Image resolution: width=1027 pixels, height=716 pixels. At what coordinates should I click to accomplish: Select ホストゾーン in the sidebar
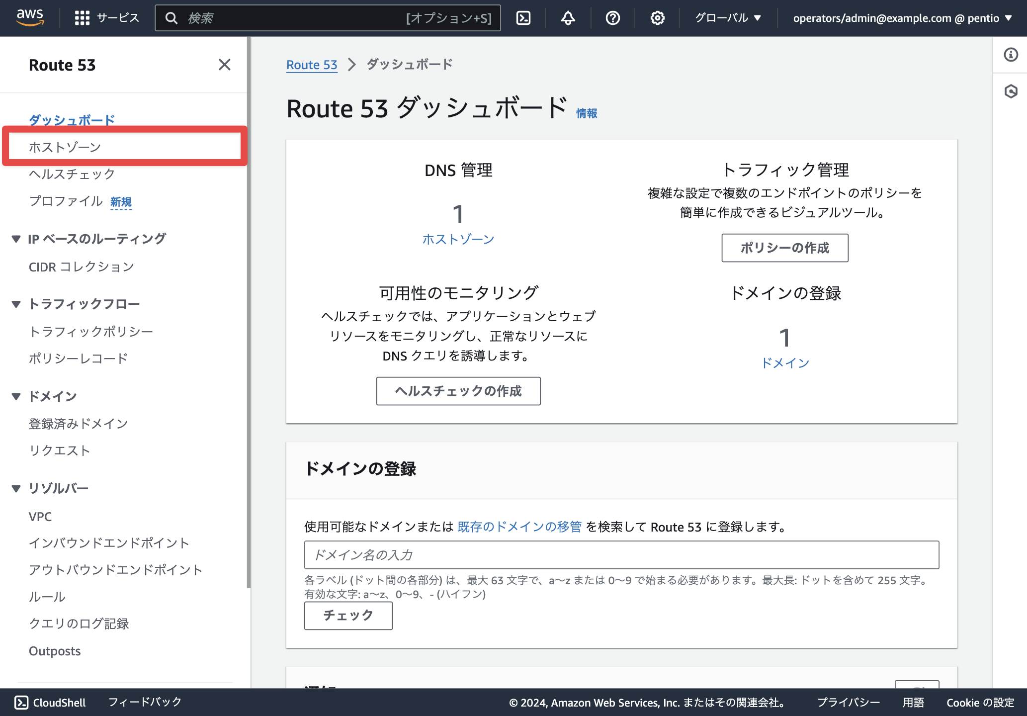(65, 147)
